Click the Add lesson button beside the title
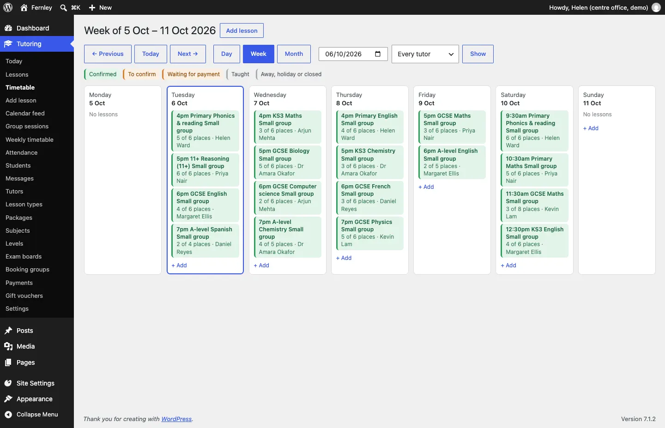The image size is (665, 428). tap(242, 30)
